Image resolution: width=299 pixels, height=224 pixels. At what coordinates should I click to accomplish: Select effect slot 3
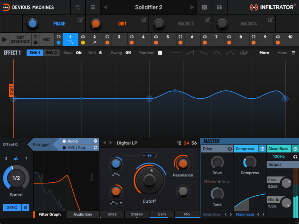[119, 40]
